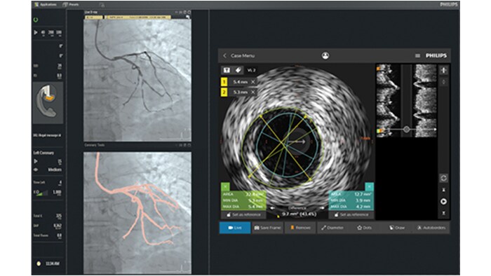Click the icon right of Presets in the top bar
Image resolution: width=491 pixels, height=276 pixels.
coord(102,5)
